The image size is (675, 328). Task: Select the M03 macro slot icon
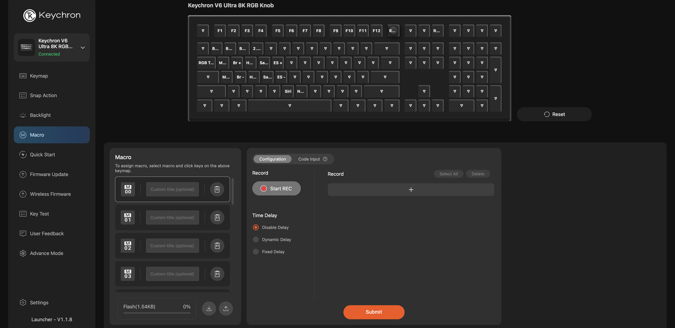128,274
